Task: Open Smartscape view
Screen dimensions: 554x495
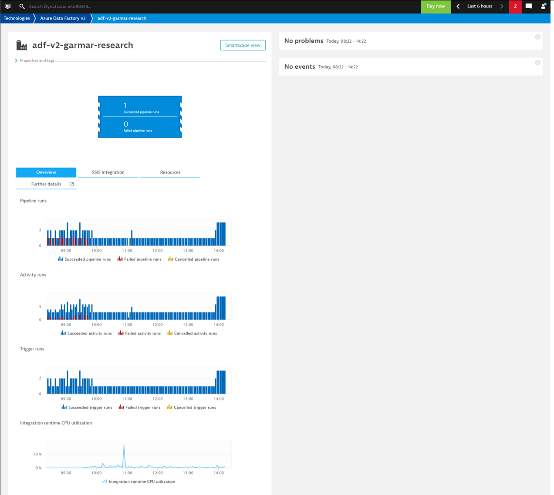Action: [x=243, y=45]
